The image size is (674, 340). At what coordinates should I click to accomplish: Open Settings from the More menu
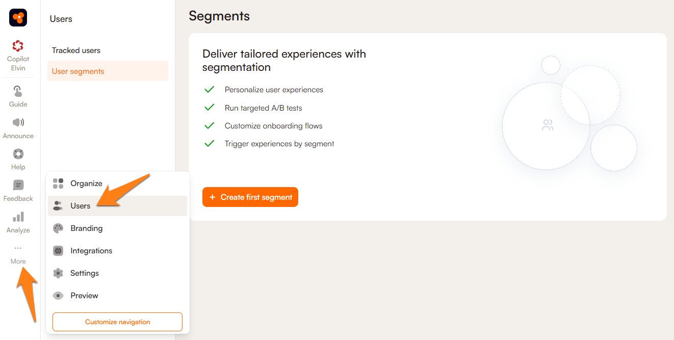click(x=85, y=273)
